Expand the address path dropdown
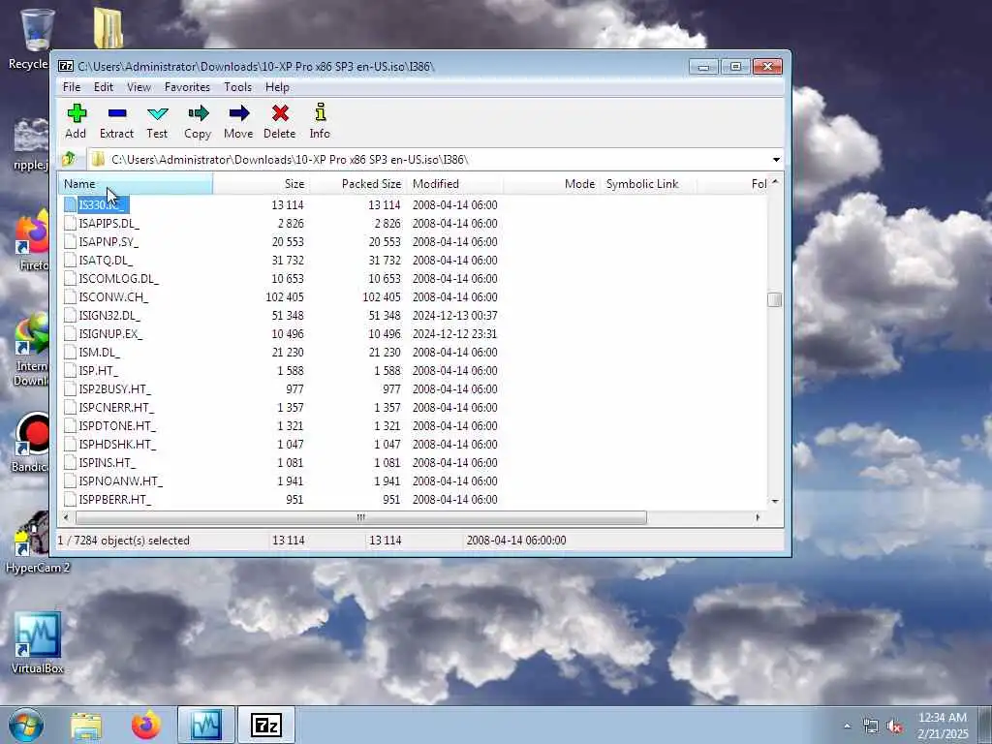Screen dimensions: 992x744 [776, 160]
